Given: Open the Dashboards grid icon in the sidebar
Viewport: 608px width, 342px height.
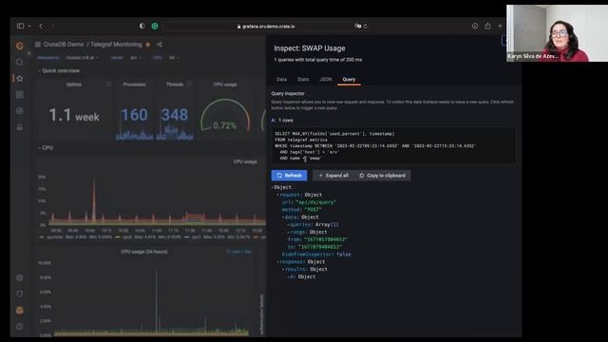Looking at the screenshot, I should coord(19,95).
